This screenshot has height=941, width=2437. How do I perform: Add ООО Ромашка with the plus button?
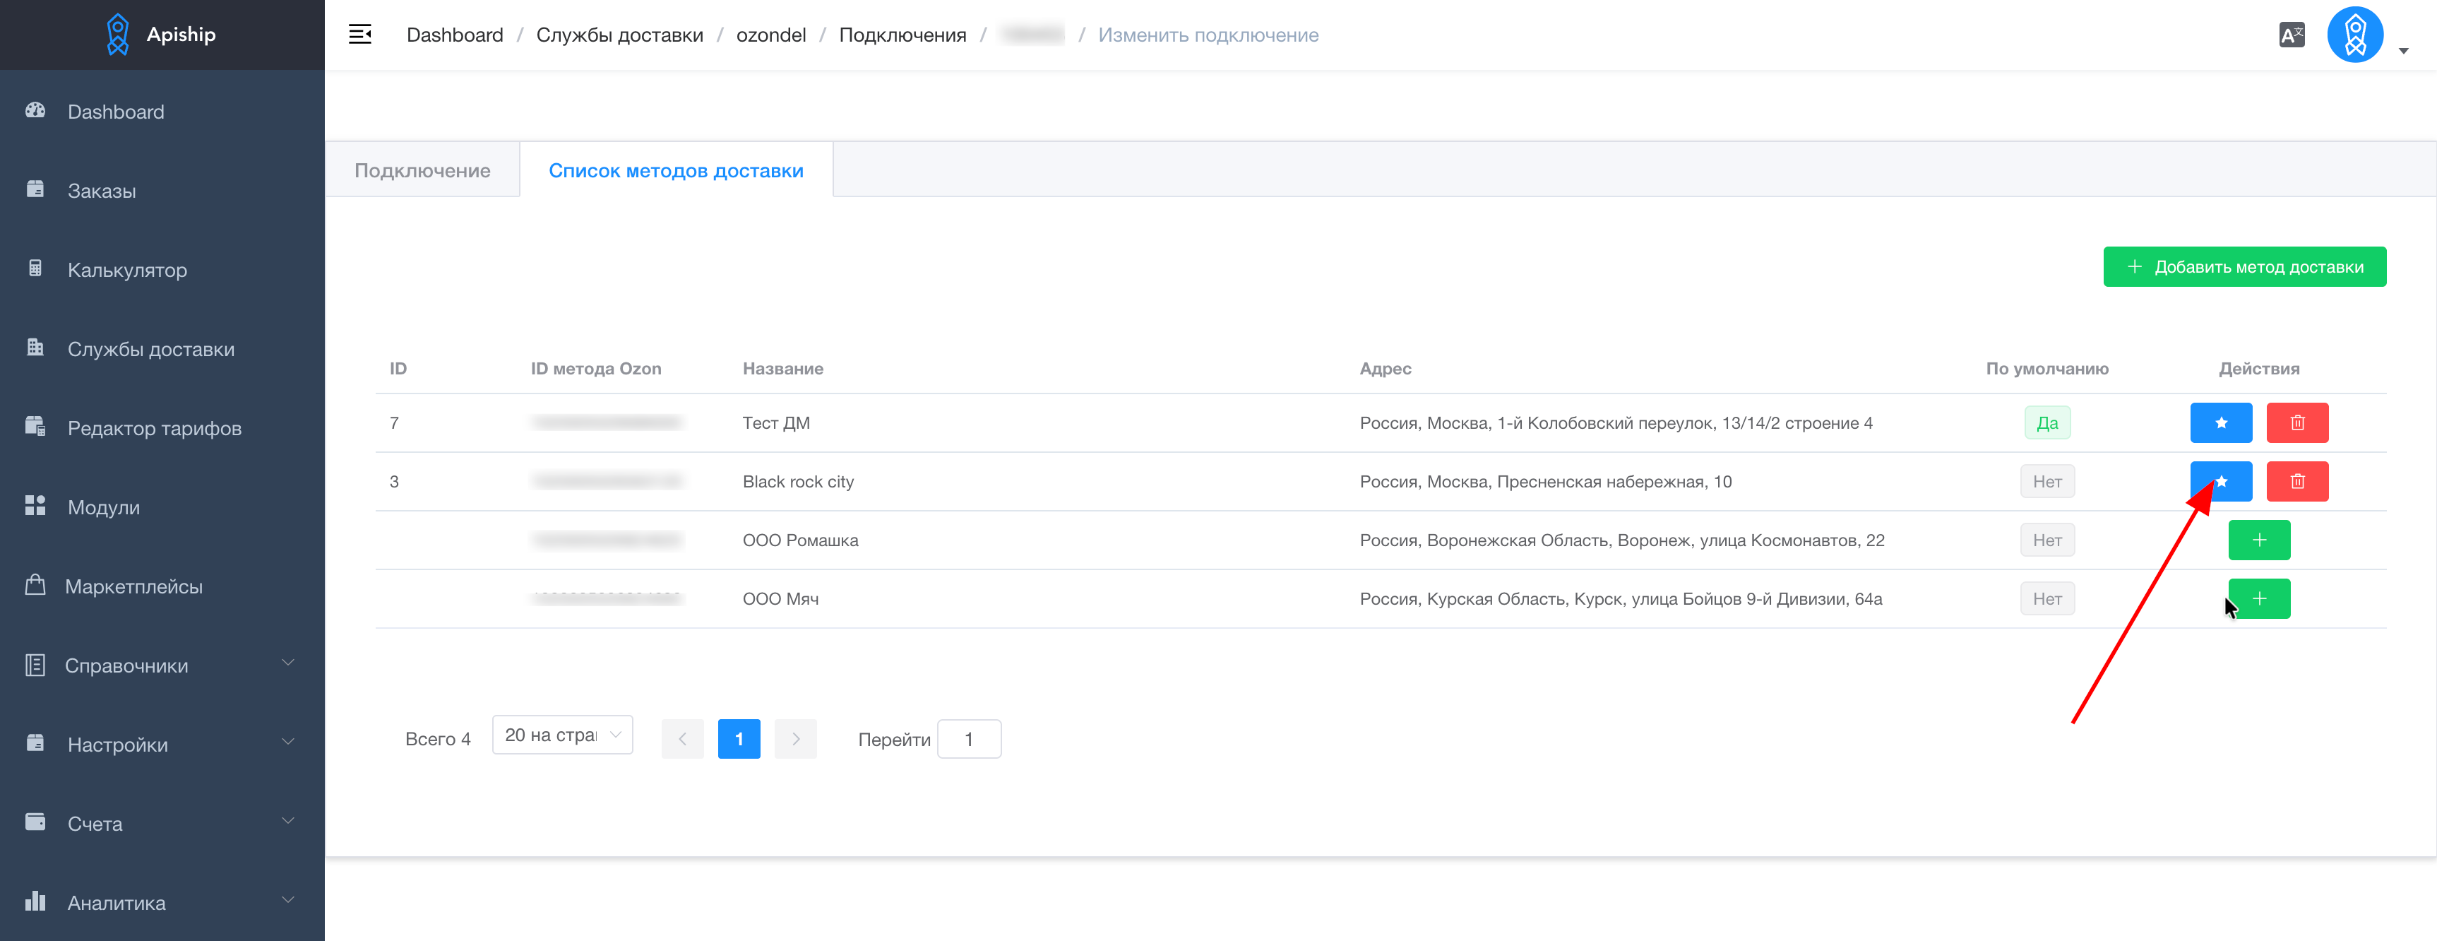point(2259,540)
